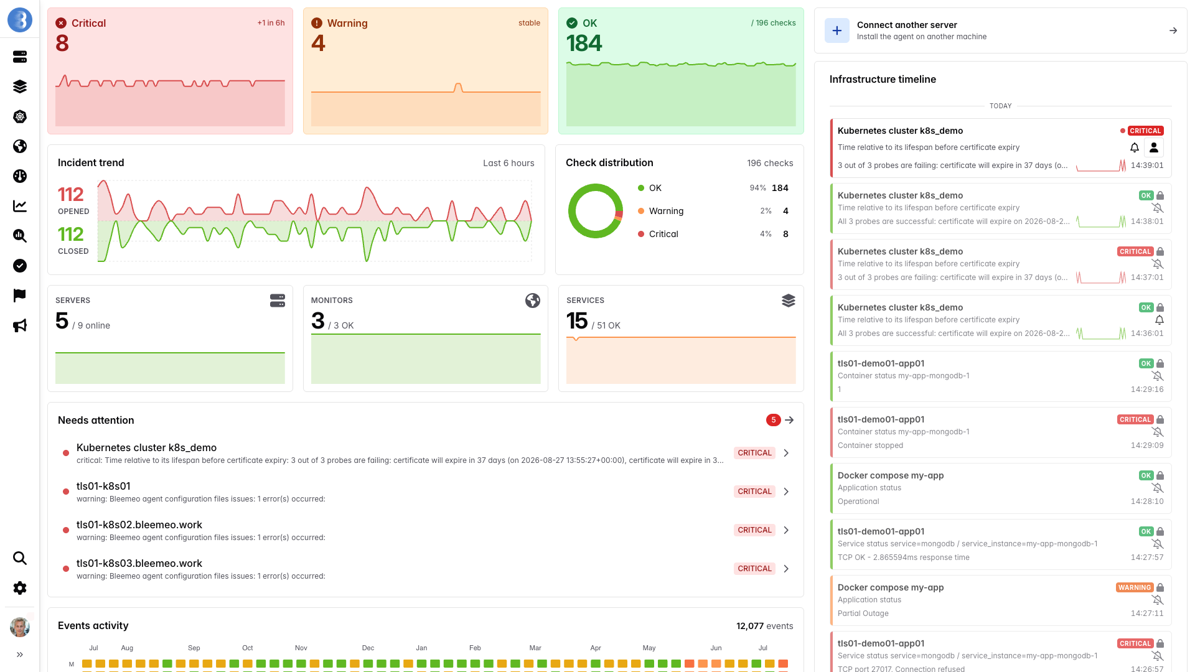The image size is (1195, 672).
Task: Unmute the crossed bell on the 14:27:57 event
Action: tap(1158, 544)
